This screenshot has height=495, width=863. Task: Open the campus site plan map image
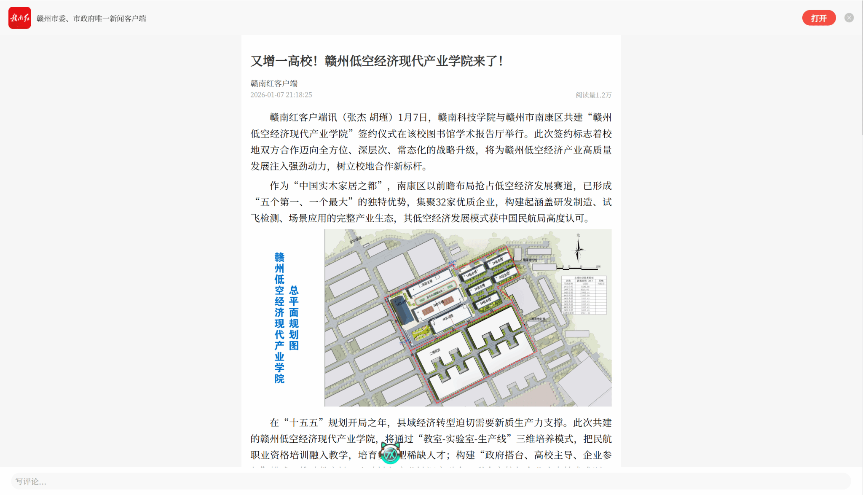tap(468, 317)
